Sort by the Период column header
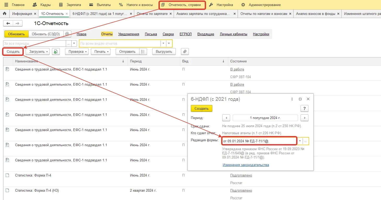The width and height of the screenshot is (381, 200). [x=154, y=61]
